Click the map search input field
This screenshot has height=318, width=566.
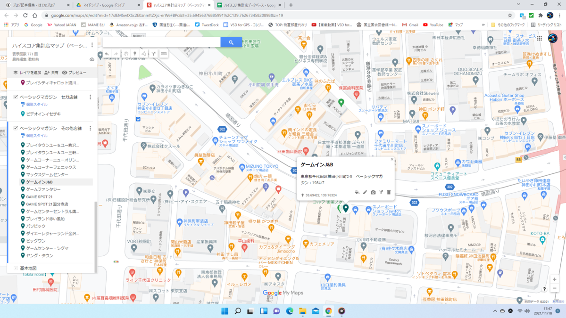pyautogui.click(x=161, y=42)
